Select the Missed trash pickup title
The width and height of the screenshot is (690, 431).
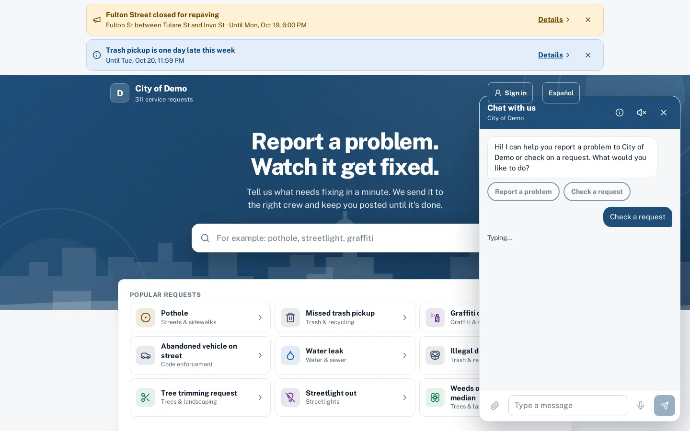pyautogui.click(x=340, y=313)
